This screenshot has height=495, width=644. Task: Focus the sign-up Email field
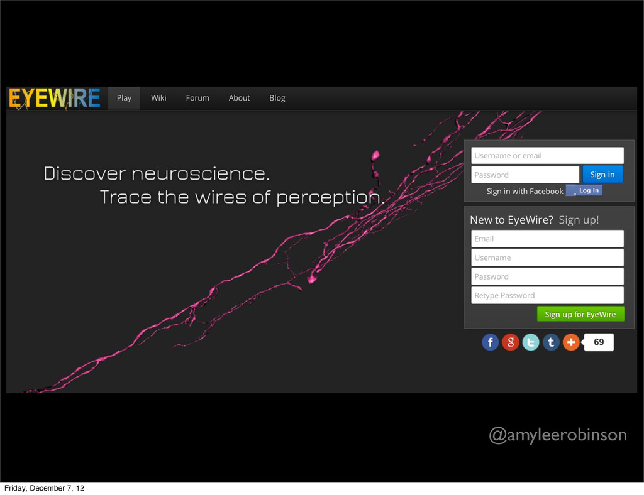coord(547,239)
